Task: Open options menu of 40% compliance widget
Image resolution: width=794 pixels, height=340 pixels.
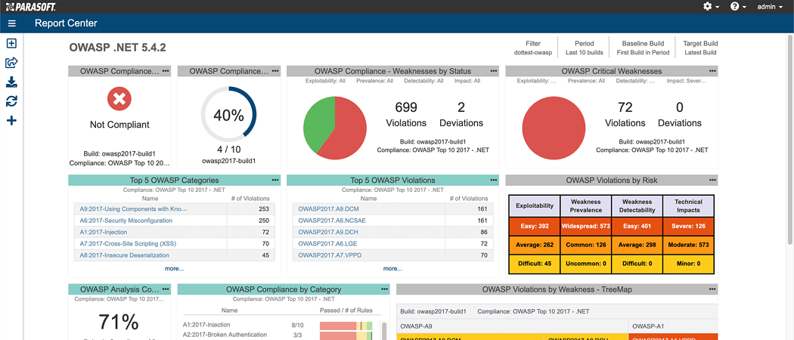Action: pos(275,71)
